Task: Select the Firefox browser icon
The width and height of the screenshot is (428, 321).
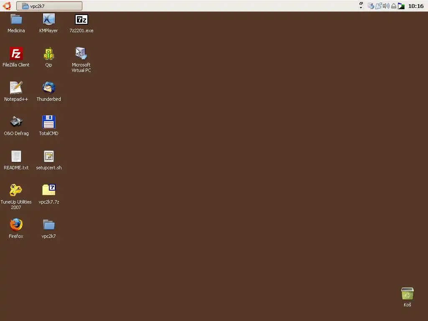Action: tap(16, 224)
